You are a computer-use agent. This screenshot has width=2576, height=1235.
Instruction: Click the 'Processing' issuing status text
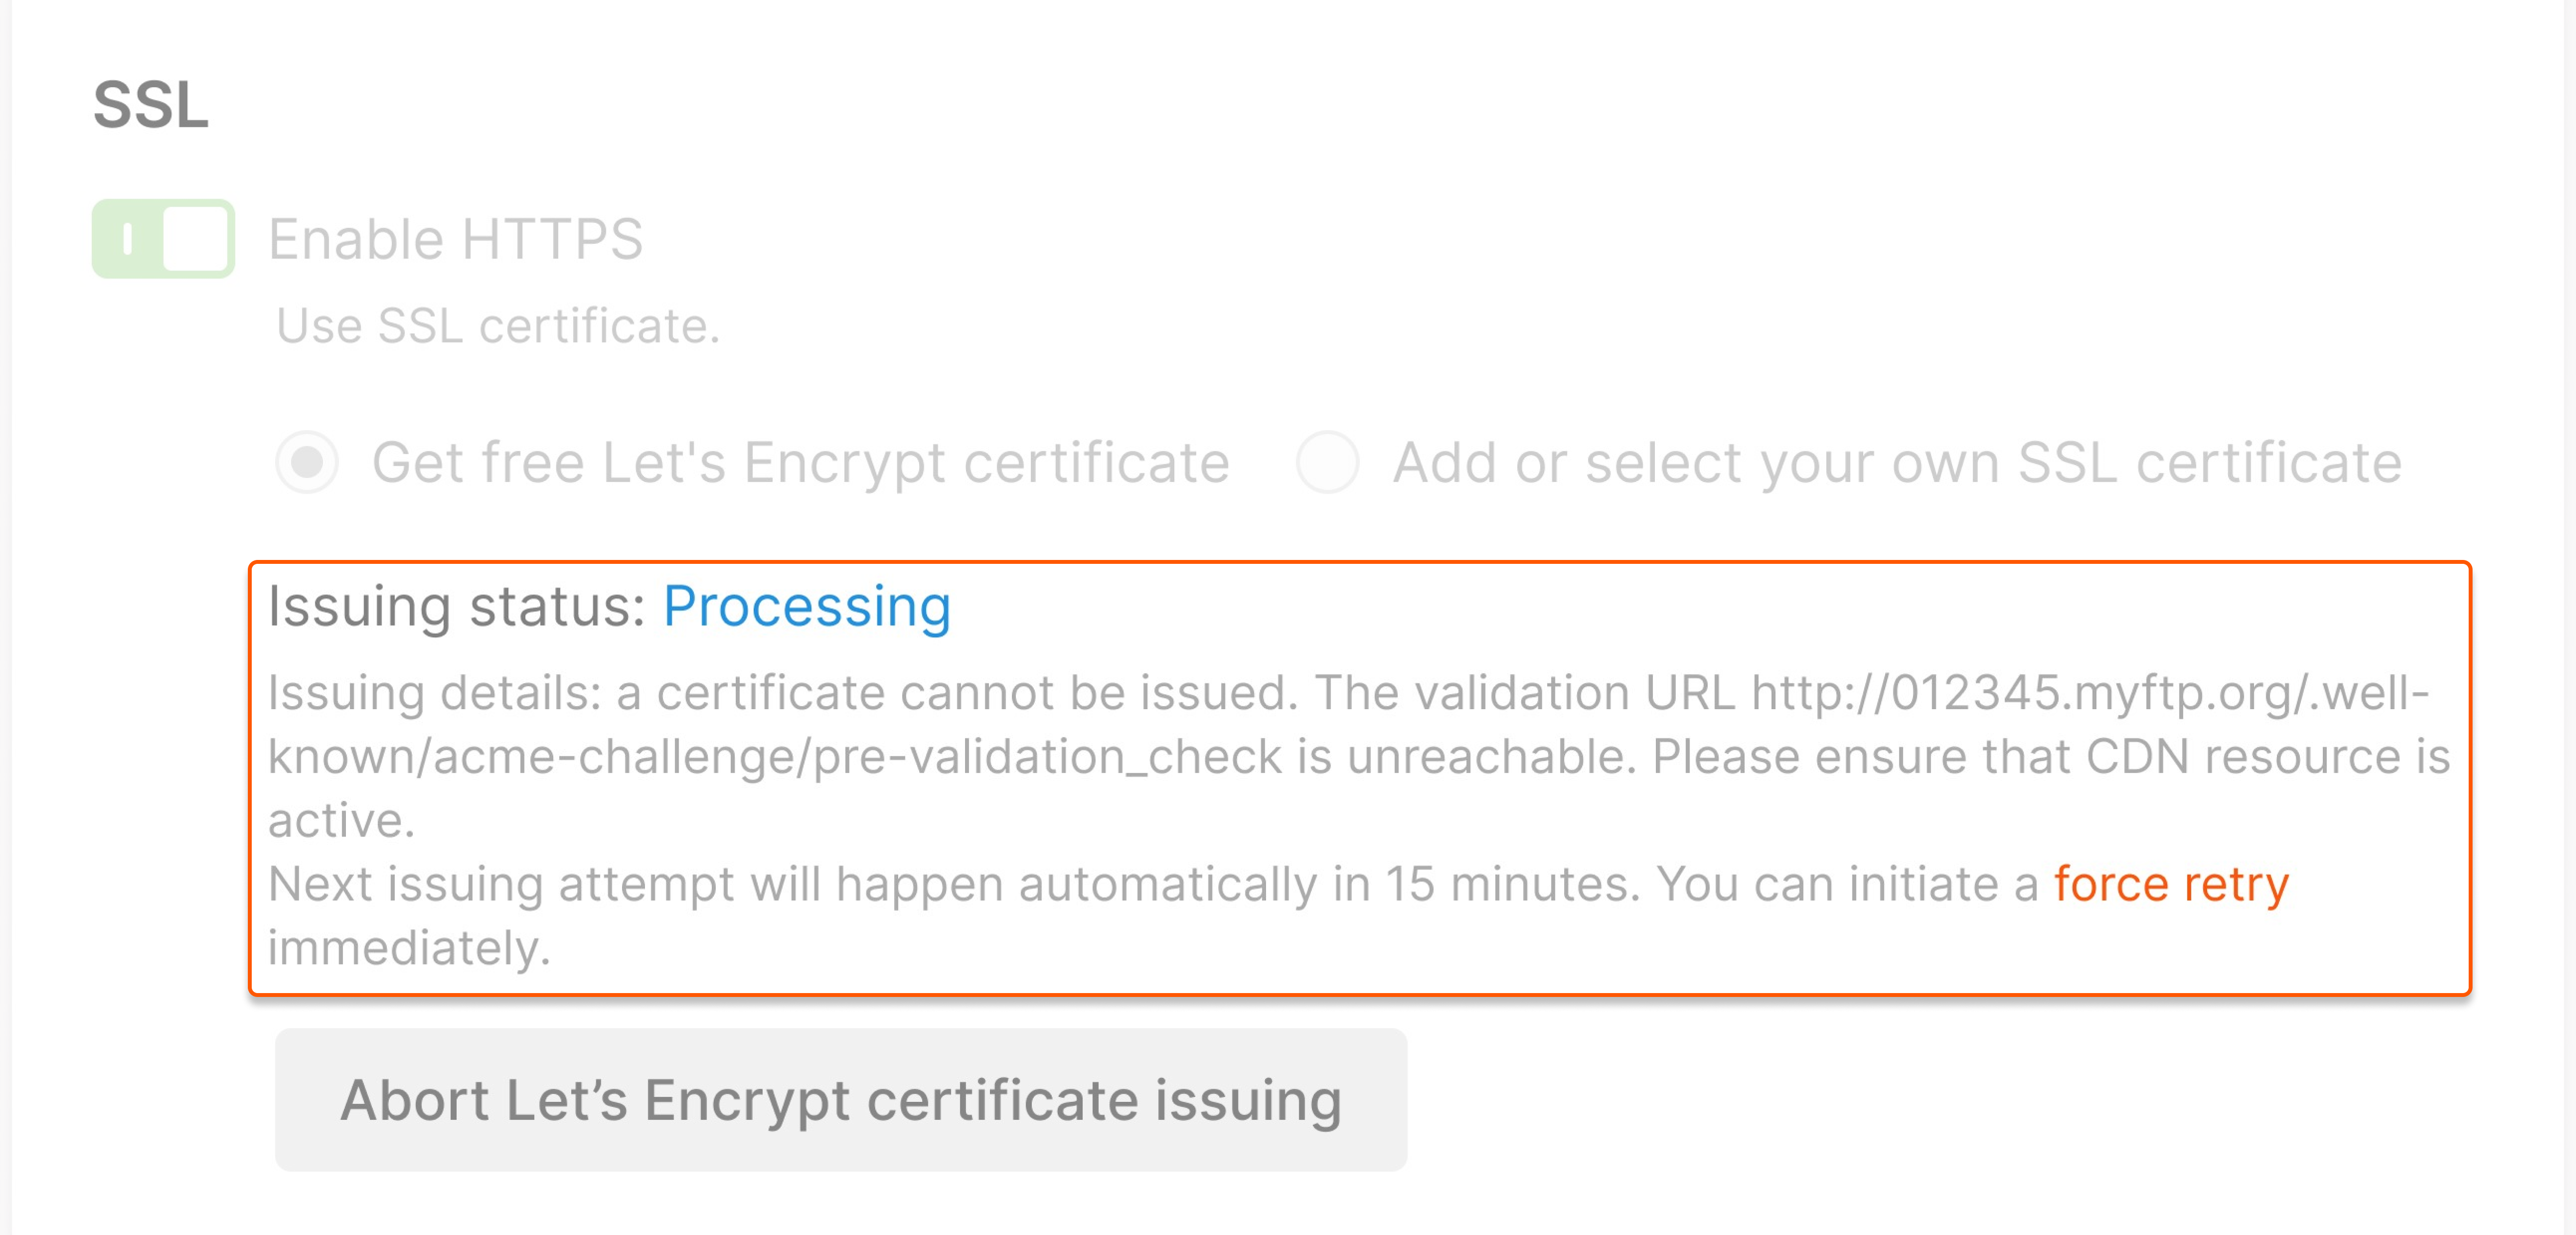[x=808, y=604]
